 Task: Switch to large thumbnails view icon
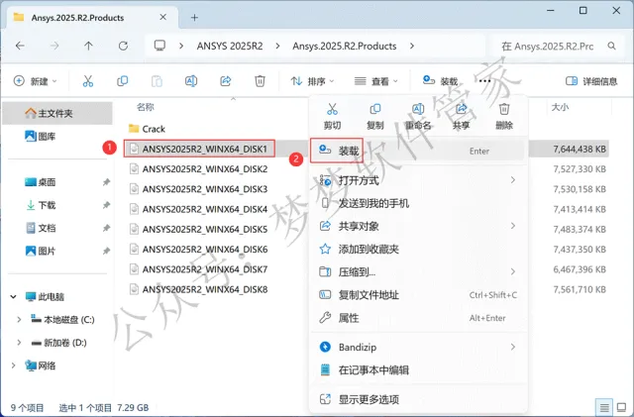621,407
